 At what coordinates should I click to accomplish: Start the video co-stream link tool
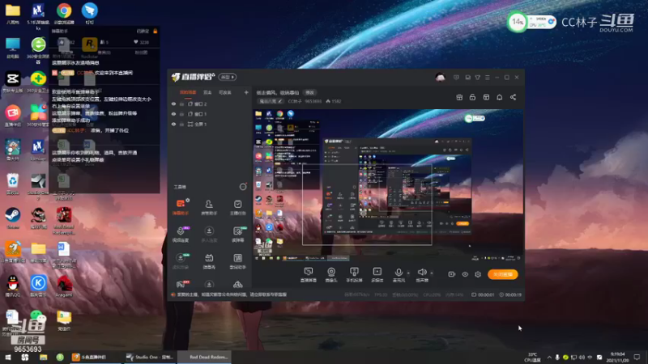point(180,234)
